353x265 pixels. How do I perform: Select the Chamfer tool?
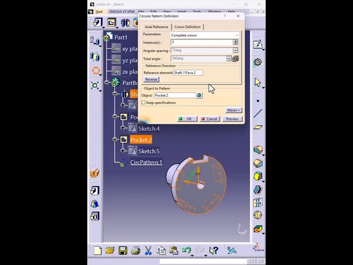(258, 163)
